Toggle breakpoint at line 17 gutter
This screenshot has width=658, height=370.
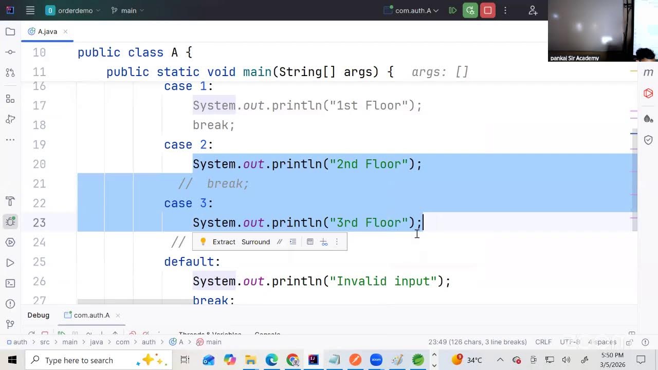pyautogui.click(x=40, y=105)
